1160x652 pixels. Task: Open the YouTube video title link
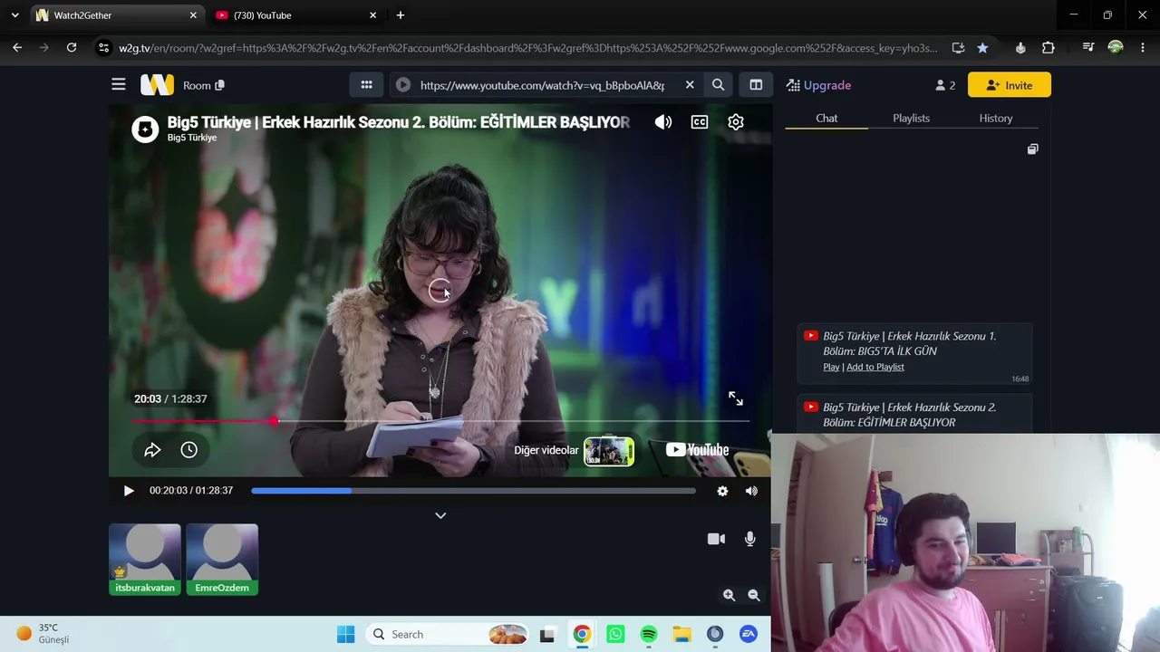coord(399,122)
